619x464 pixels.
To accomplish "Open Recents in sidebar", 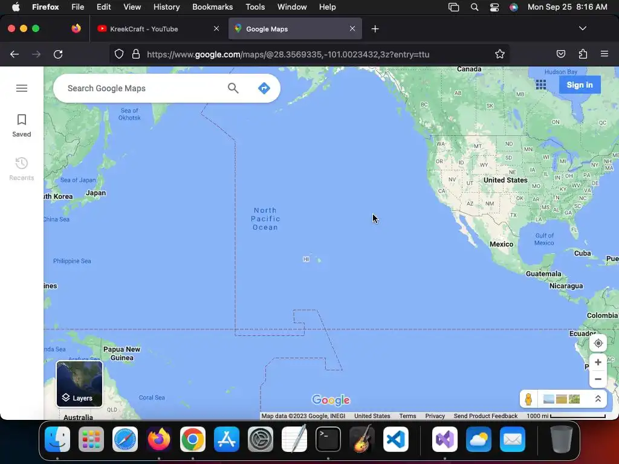I will [x=22, y=169].
